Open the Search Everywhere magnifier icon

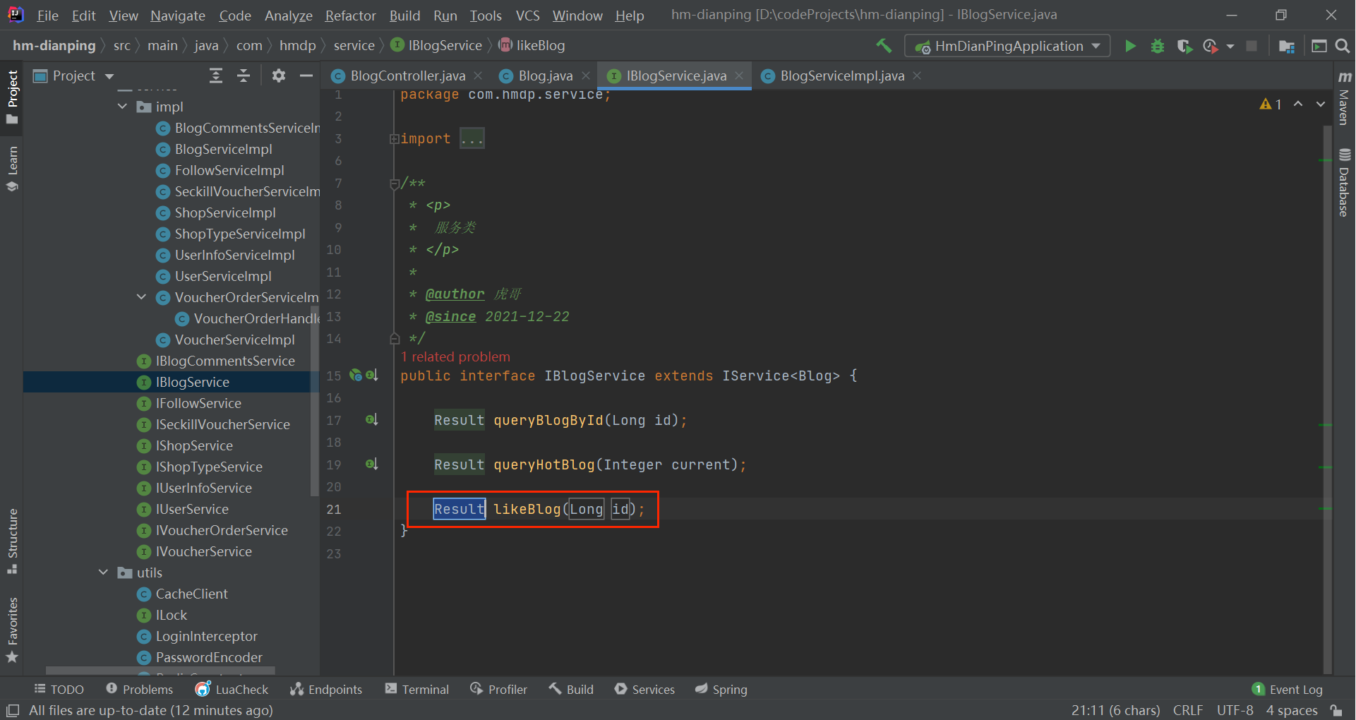pos(1343,46)
